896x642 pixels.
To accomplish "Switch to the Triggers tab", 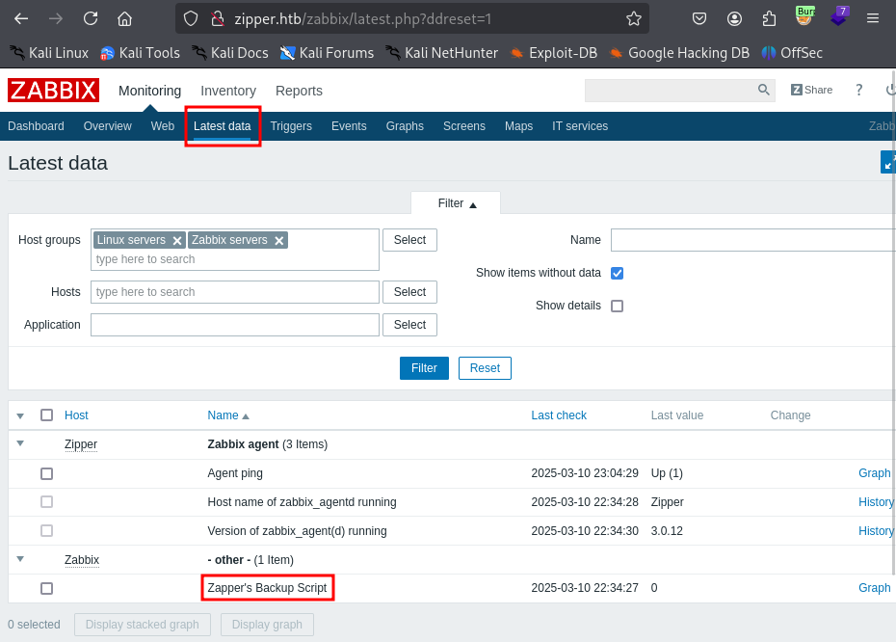I will point(291,126).
